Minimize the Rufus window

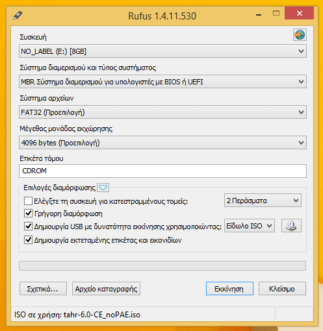pos(259,15)
